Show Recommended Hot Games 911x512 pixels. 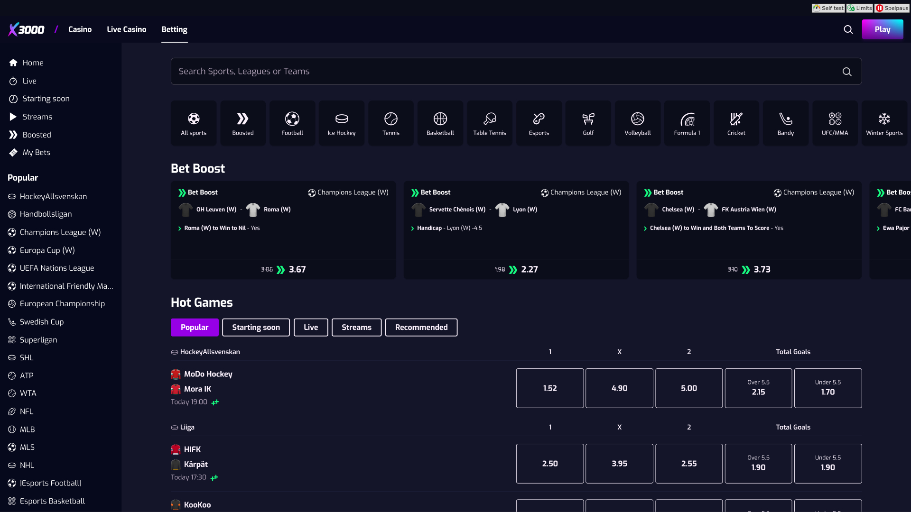(x=421, y=327)
